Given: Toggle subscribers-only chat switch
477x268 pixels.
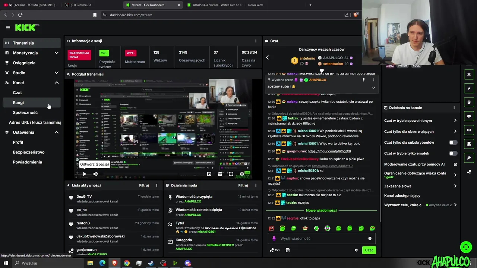Looking at the screenshot, I should coord(453,143).
